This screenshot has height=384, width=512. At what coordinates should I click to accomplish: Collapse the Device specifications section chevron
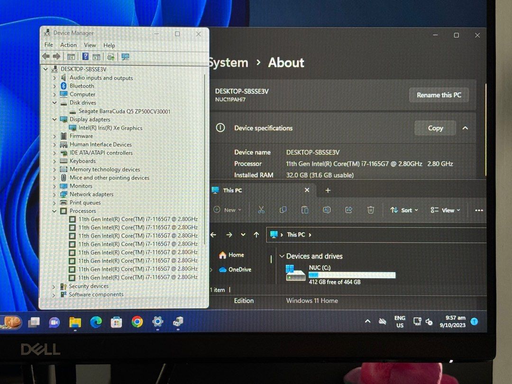[465, 128]
